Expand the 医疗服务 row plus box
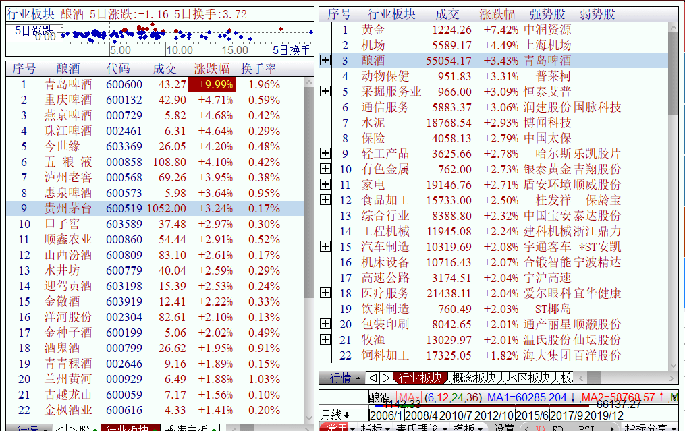This screenshot has width=685, height=431. pyautogui.click(x=325, y=293)
